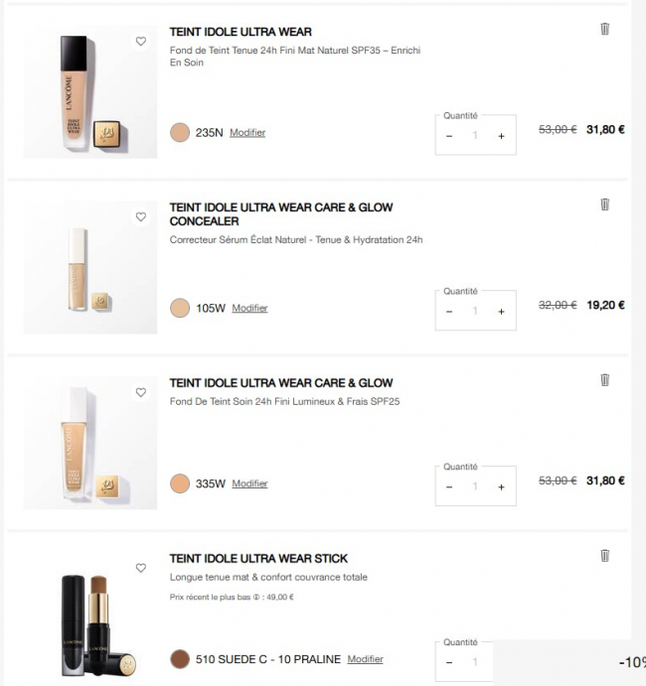Modify the 510 Suede C Praline shade

tap(366, 659)
